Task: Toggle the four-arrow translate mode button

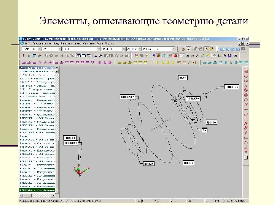Action: 182,56
